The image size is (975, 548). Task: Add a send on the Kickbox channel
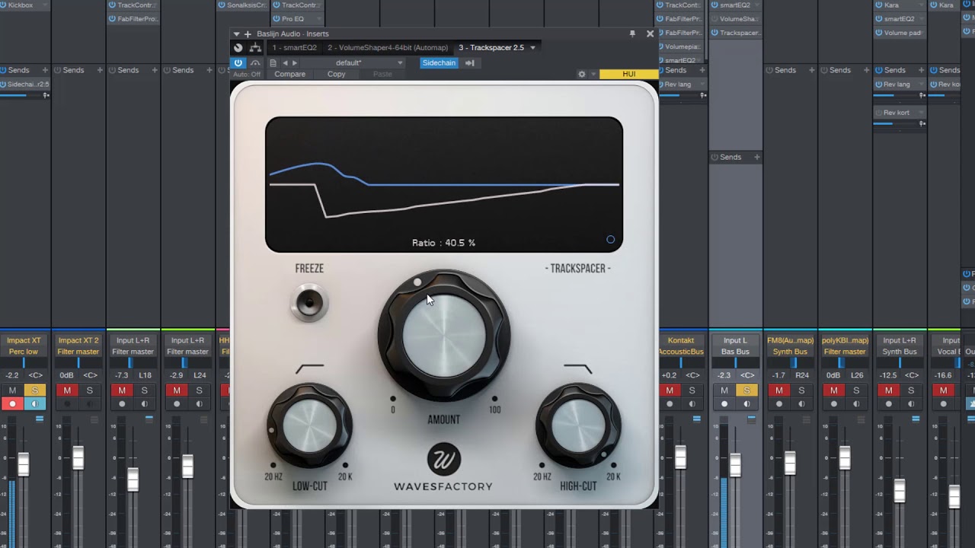pos(45,70)
